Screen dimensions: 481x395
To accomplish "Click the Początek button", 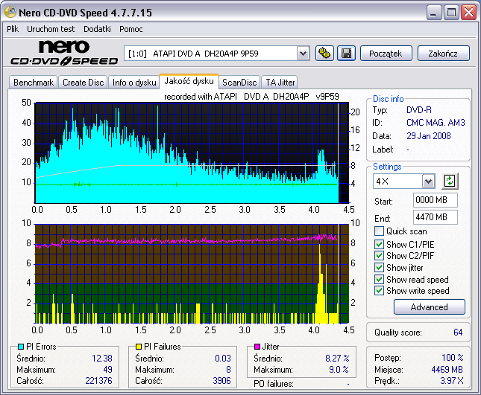I will tap(386, 54).
